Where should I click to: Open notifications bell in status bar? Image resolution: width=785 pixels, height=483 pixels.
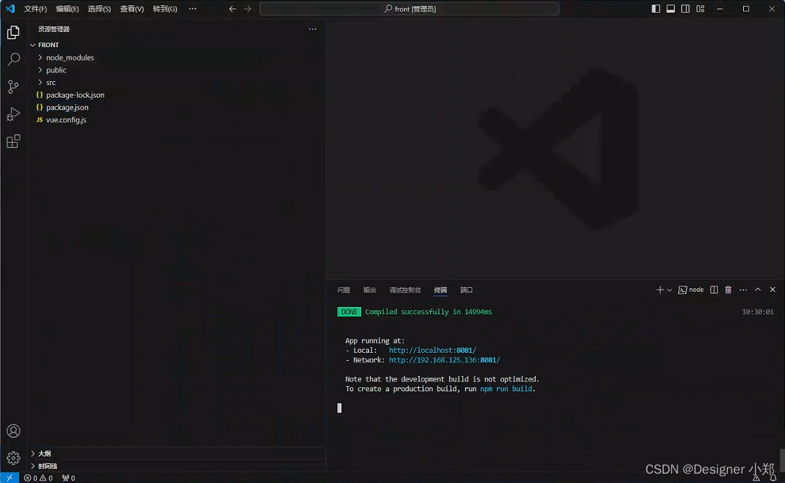point(774,478)
